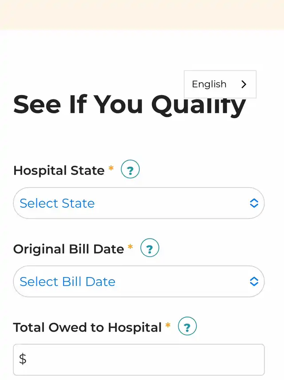This screenshot has width=284, height=380.
Task: Show help for Total Owed to Hospital
Action: click(187, 326)
